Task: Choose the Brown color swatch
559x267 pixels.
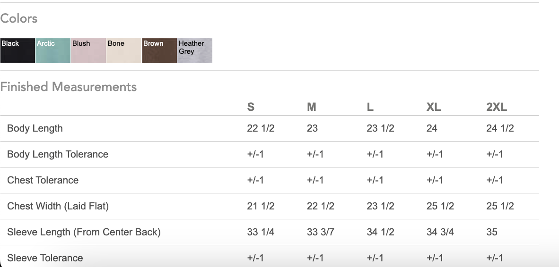Action: coord(159,50)
